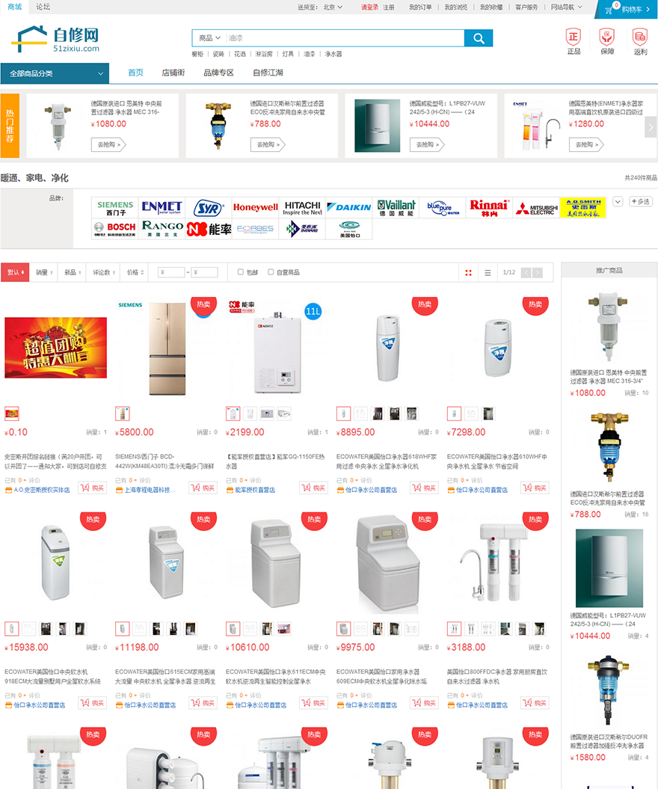The width and height of the screenshot is (658, 789).
Task: Expand the 全部商品分类 category dropdown
Action: (55, 73)
